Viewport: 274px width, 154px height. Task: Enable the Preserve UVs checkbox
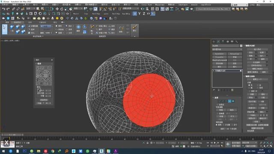pos(250,91)
